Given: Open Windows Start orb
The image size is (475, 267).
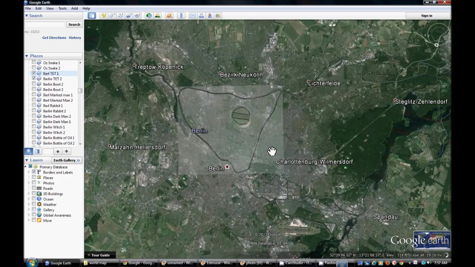Looking at the screenshot, I should click(x=32, y=263).
